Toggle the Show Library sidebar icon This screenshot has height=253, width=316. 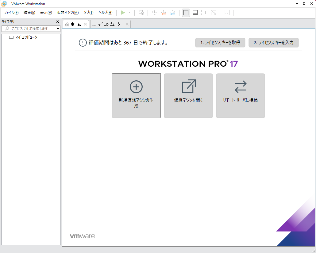pos(186,13)
